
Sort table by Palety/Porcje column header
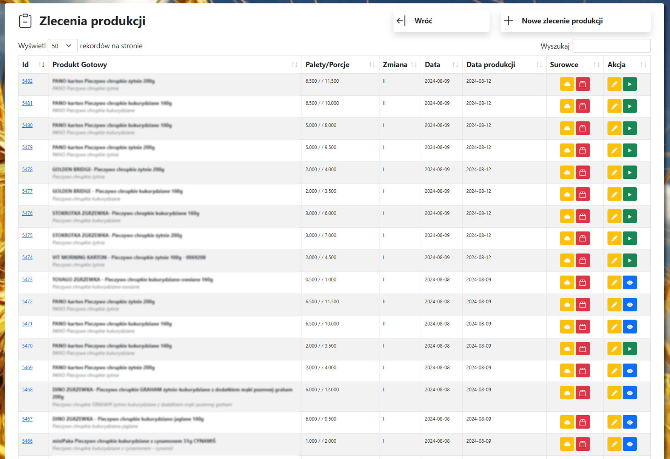[340, 65]
